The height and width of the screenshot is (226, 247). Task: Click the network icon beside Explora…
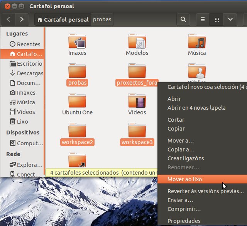[x=13, y=165]
